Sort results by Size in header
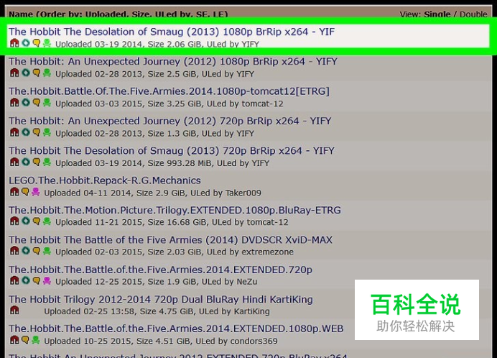Viewport: 497px width, 358px height. pos(141,14)
